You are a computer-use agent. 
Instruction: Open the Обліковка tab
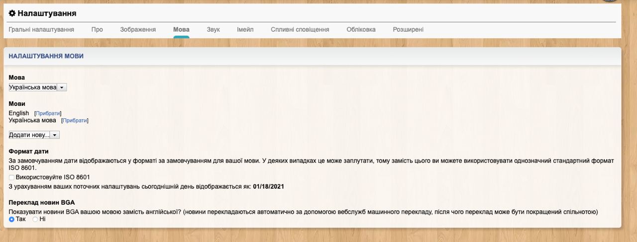coord(361,29)
